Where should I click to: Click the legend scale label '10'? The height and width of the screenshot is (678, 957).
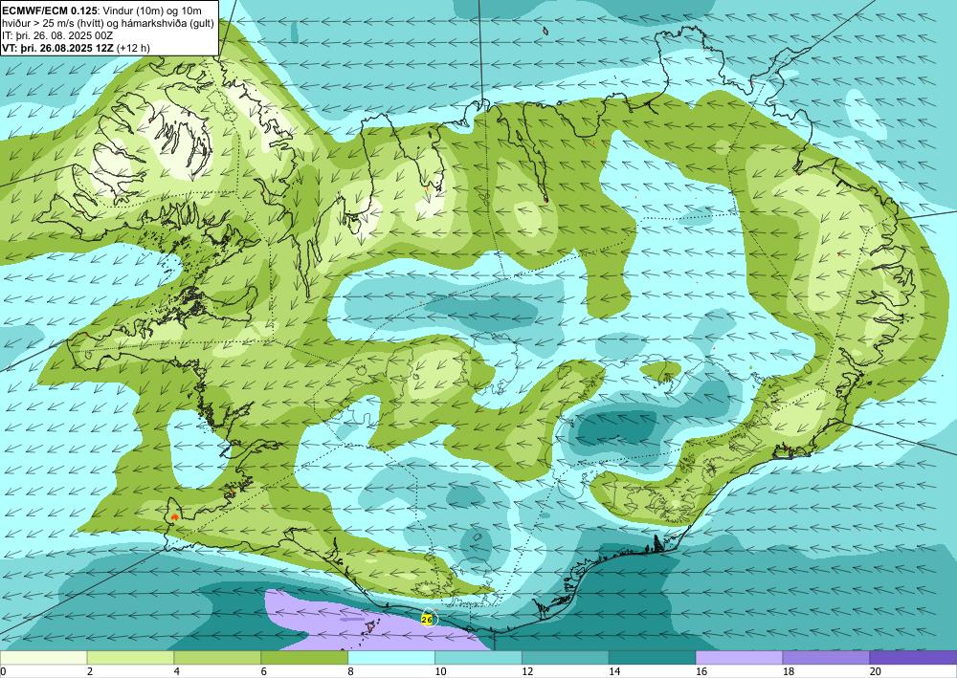[440, 672]
